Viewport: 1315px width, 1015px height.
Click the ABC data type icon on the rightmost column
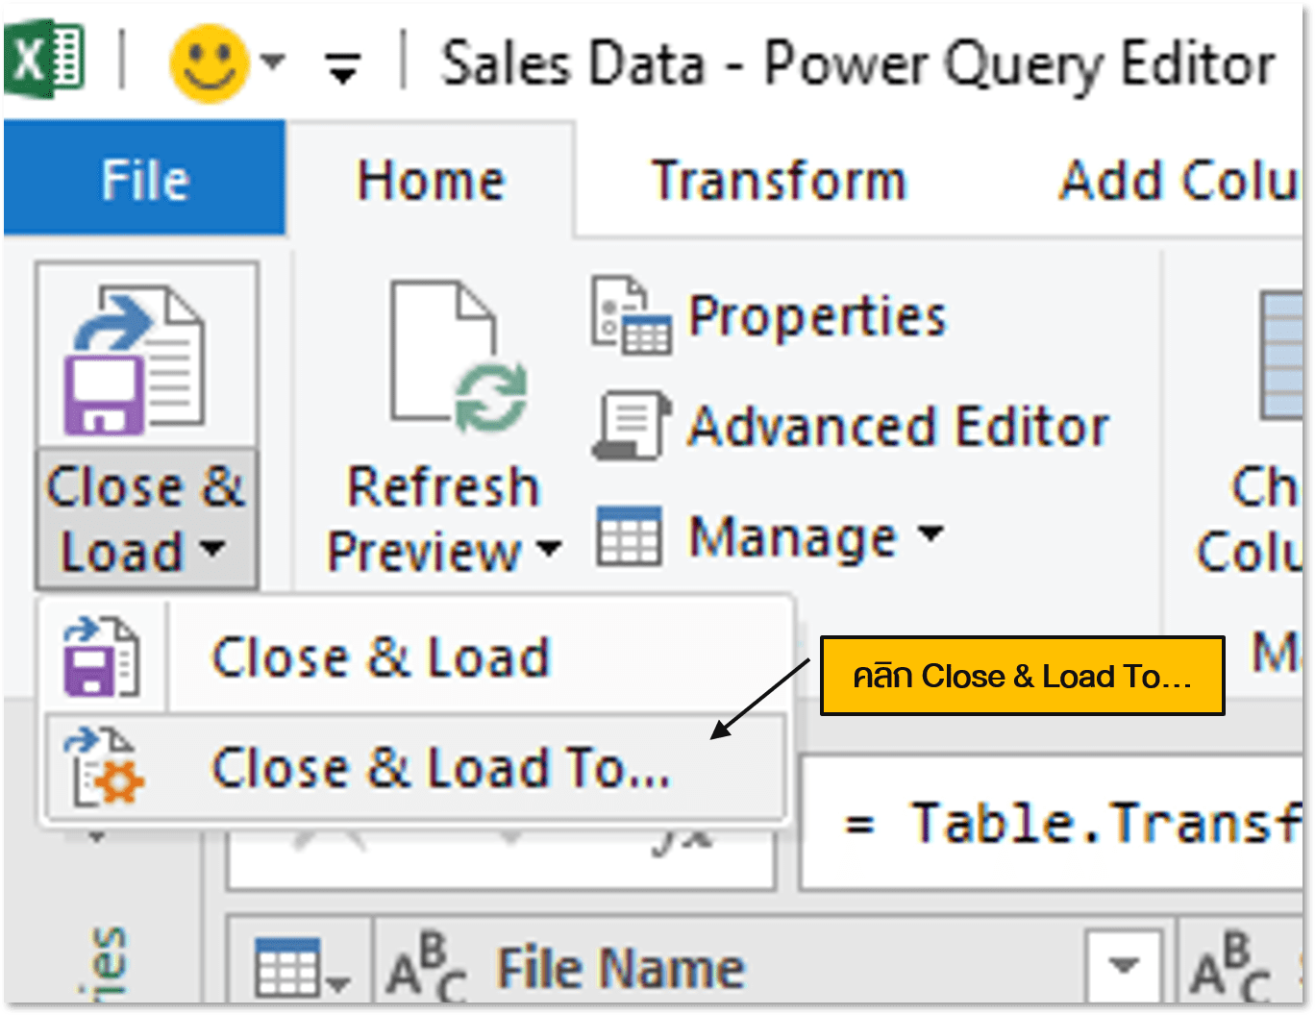1230,966
